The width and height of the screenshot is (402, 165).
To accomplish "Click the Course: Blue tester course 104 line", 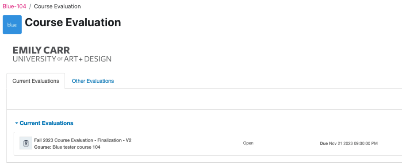I will pos(67,147).
